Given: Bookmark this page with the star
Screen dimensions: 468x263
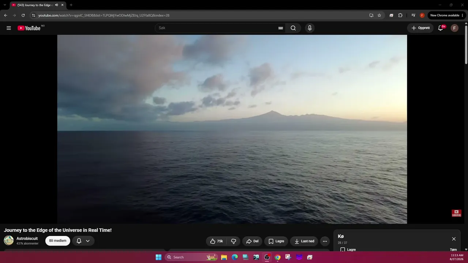Looking at the screenshot, I should click(x=379, y=15).
